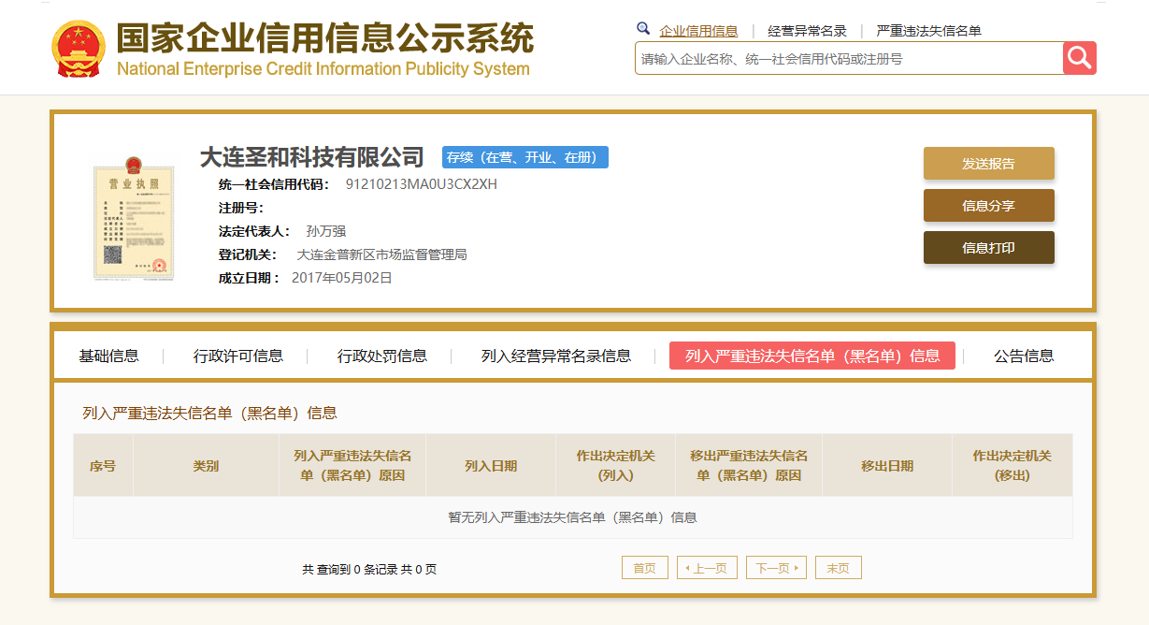Click the 列入日期 column header
1149x625 pixels.
[491, 465]
